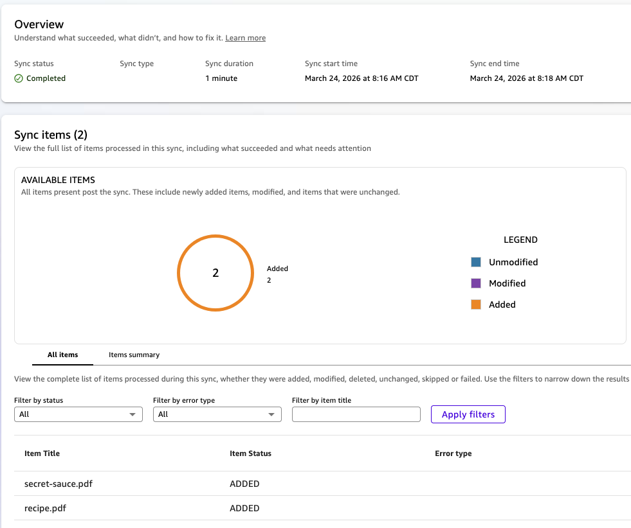The height and width of the screenshot is (528, 631).
Task: Click the Item Title column header
Action: (42, 453)
